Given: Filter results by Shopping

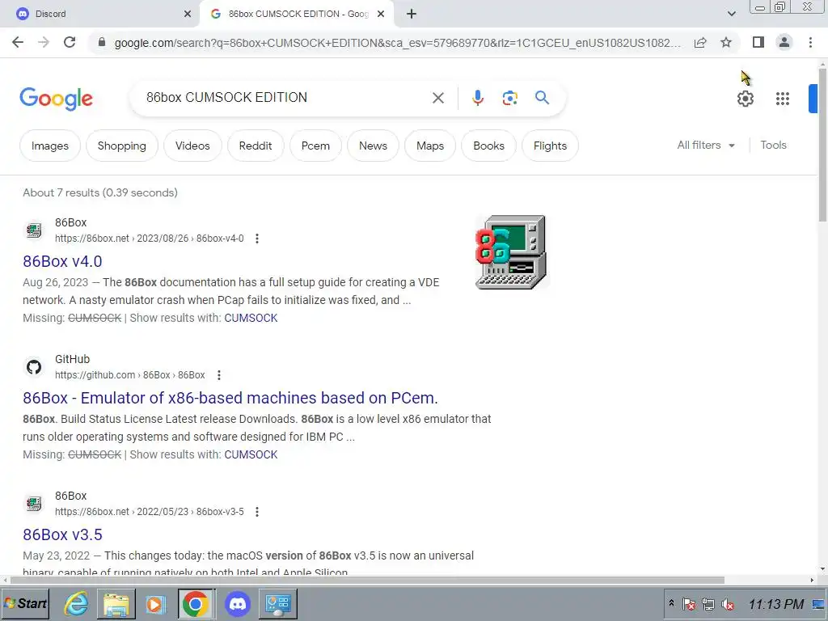Looking at the screenshot, I should coord(122,146).
